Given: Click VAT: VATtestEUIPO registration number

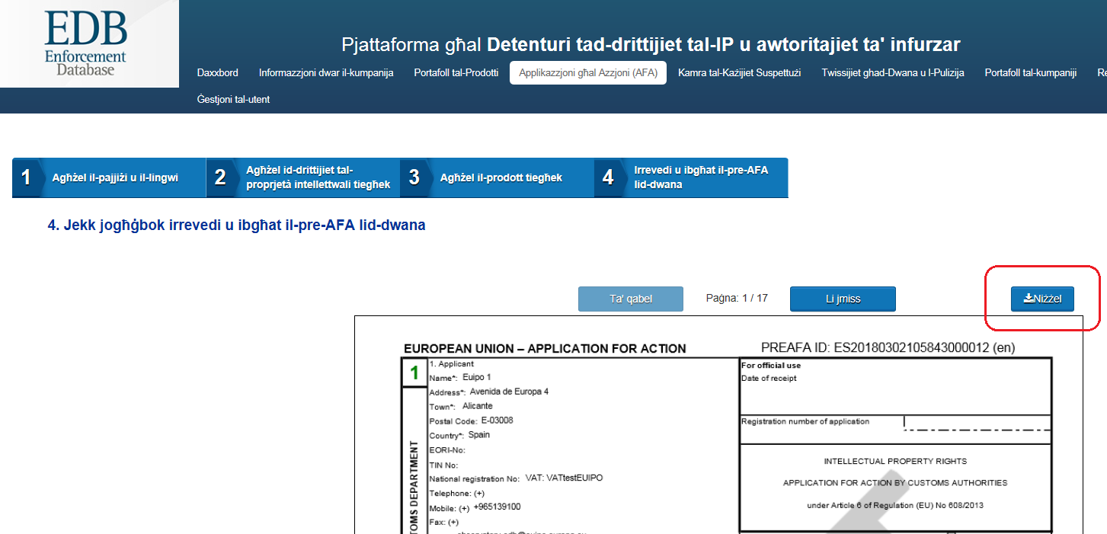Looking at the screenshot, I should (x=564, y=478).
